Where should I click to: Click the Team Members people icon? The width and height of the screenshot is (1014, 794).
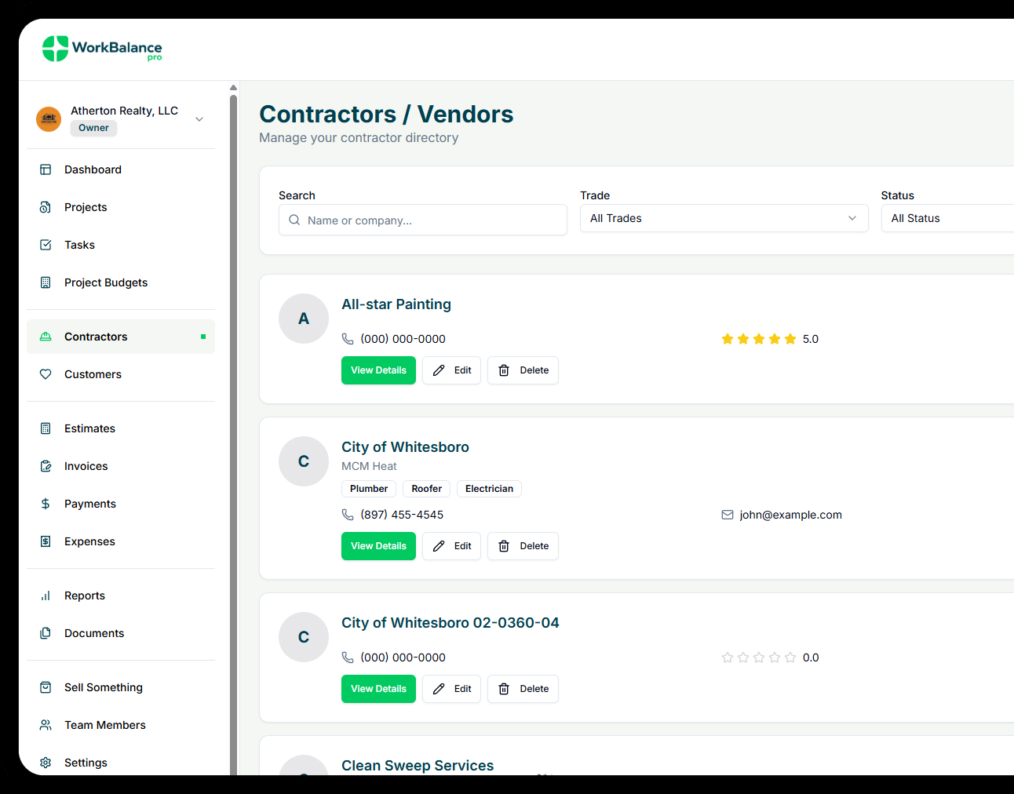tap(46, 725)
